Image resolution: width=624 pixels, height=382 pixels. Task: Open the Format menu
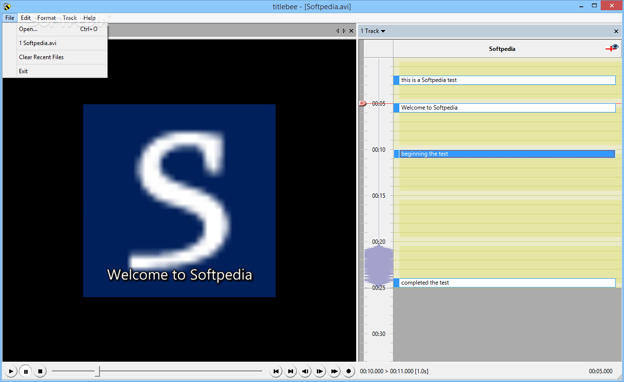coord(47,18)
